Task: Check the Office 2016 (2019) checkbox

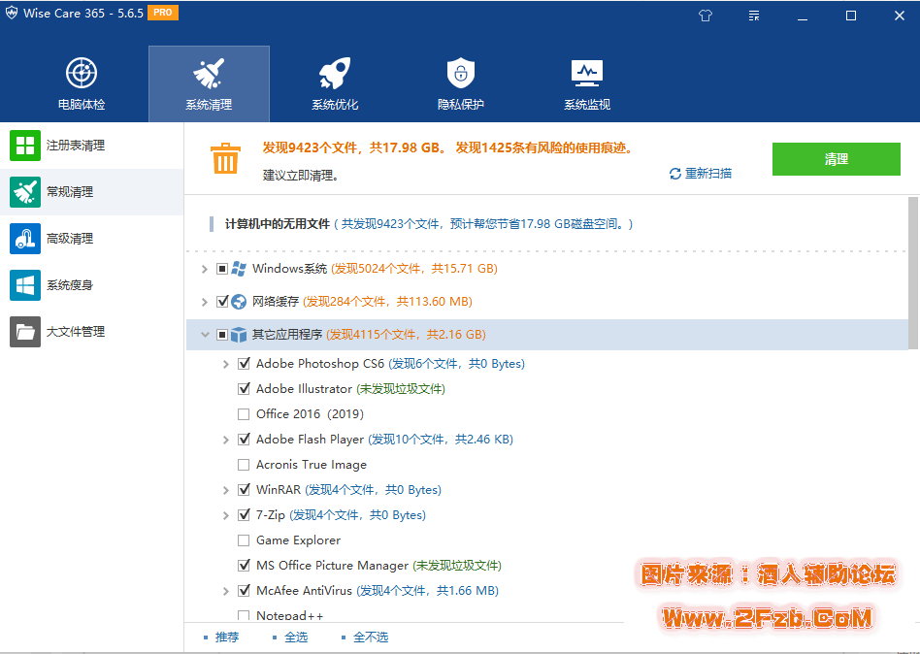Action: coord(244,414)
